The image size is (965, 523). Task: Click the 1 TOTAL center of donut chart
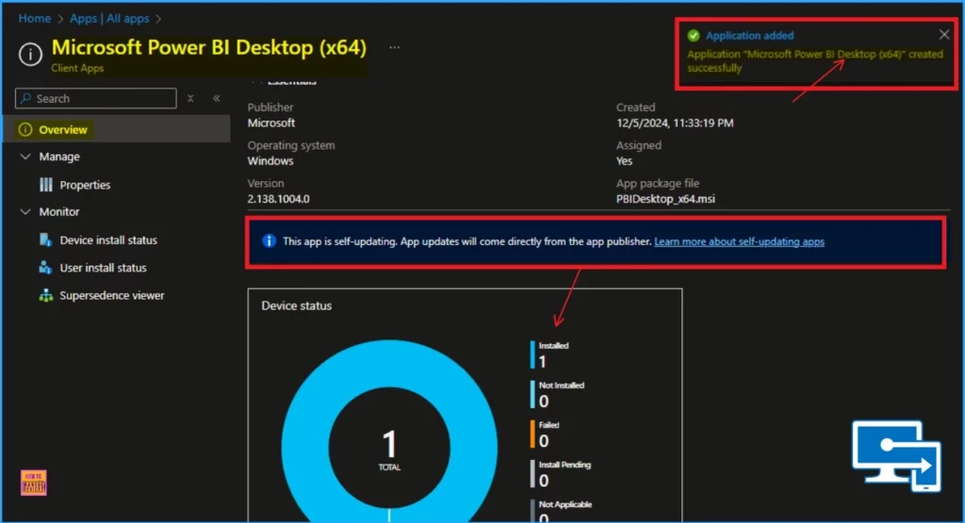389,449
